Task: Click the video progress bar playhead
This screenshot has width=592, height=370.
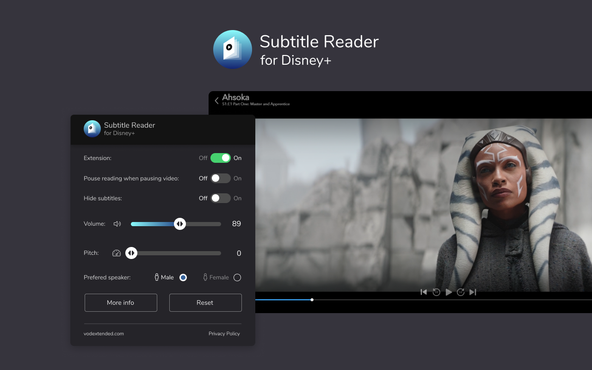Action: pyautogui.click(x=312, y=300)
